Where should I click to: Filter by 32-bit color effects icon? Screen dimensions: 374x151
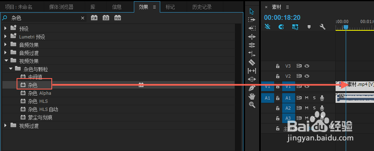coord(106,18)
